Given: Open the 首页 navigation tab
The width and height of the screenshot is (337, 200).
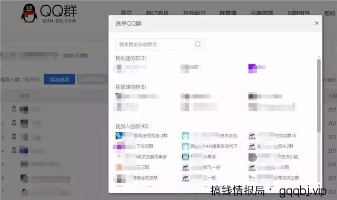Looking at the screenshot, I should click(x=126, y=13).
